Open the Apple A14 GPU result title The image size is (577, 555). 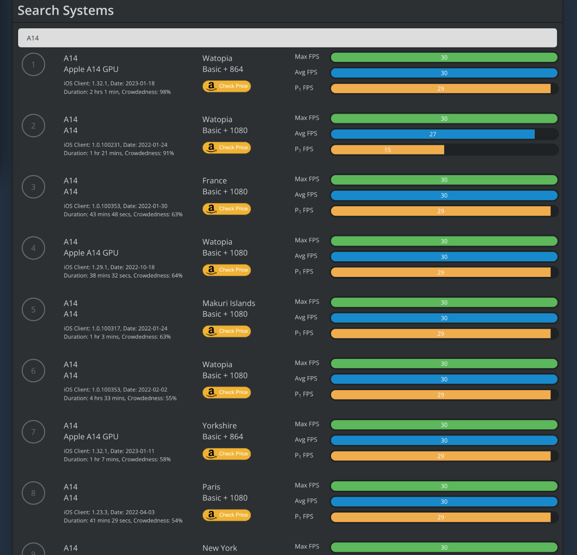click(x=91, y=69)
